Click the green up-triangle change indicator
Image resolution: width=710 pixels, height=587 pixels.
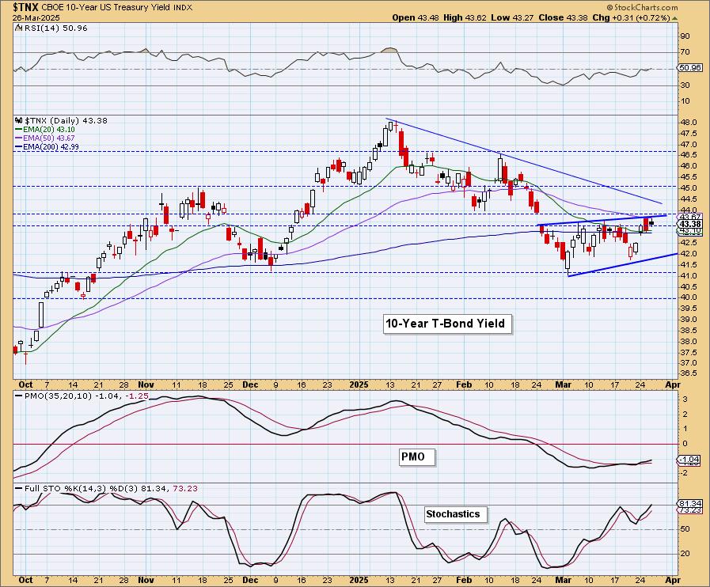click(x=675, y=18)
